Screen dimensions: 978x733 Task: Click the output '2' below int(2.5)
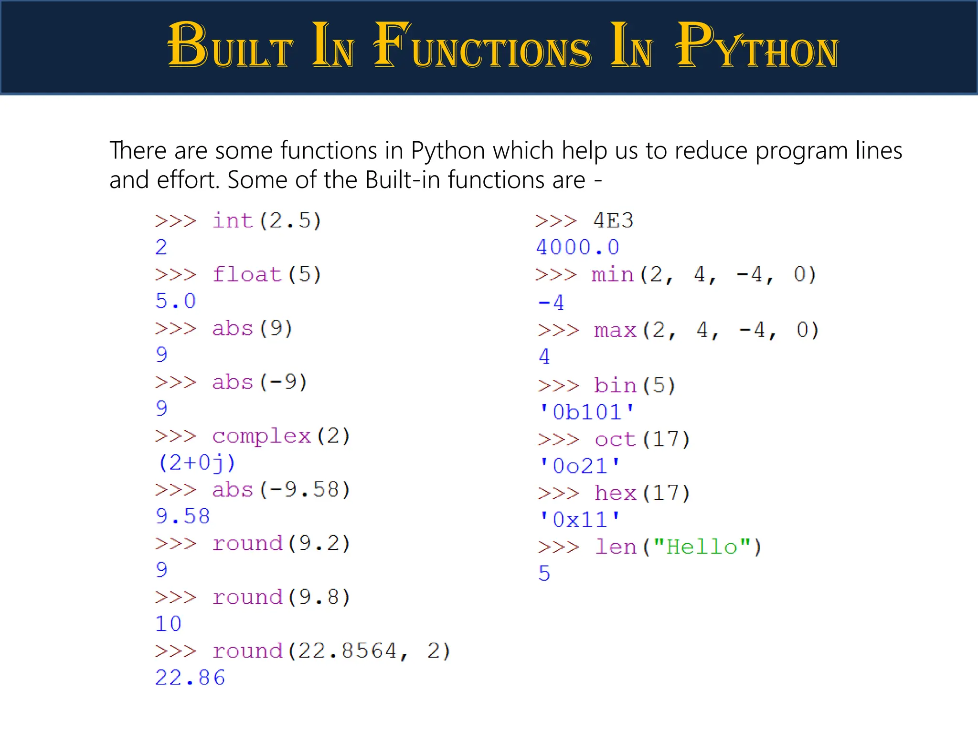[161, 247]
